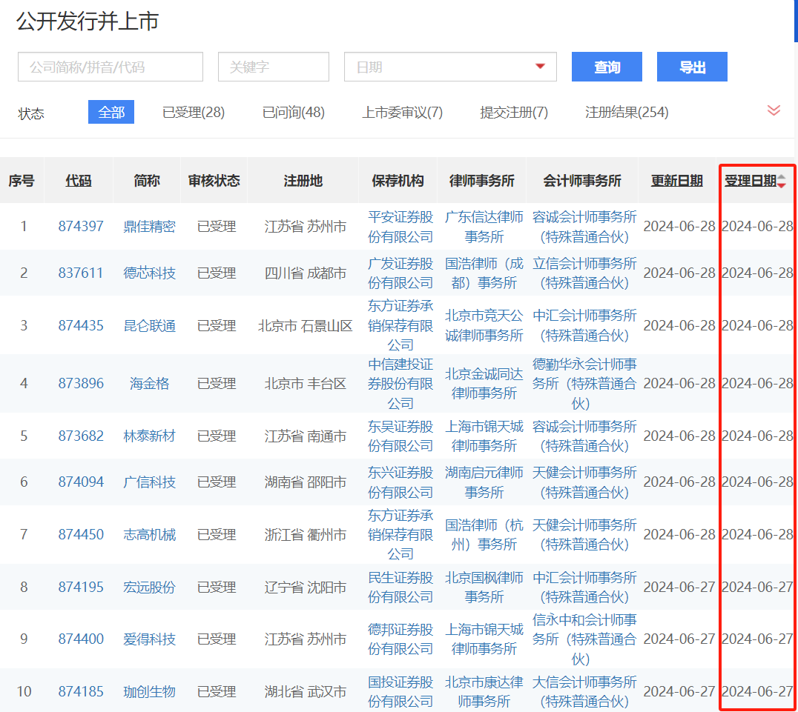
Task: Click into the 关键字 keyword field
Action: 273,67
